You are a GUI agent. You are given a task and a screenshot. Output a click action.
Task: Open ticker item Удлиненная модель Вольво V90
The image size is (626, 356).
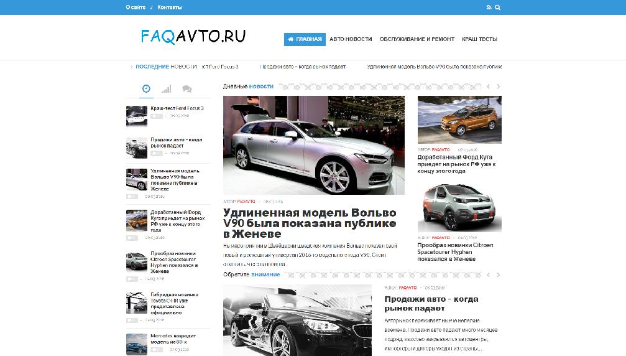[x=435, y=67]
